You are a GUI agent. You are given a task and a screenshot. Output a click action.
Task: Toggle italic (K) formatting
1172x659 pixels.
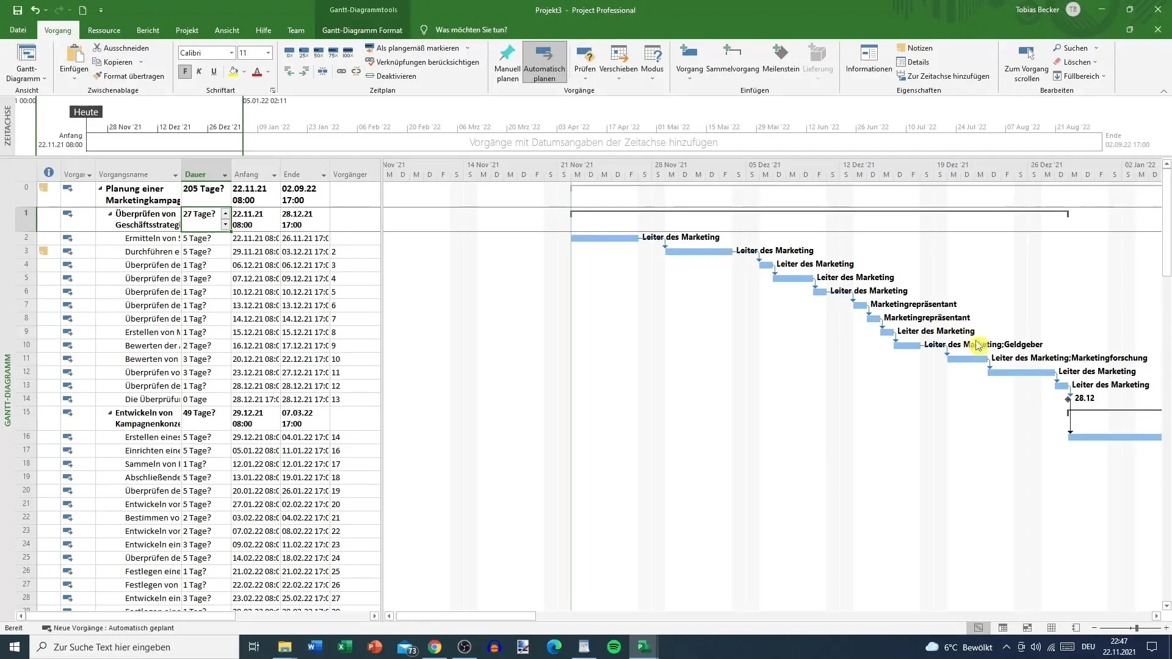pyautogui.click(x=199, y=71)
